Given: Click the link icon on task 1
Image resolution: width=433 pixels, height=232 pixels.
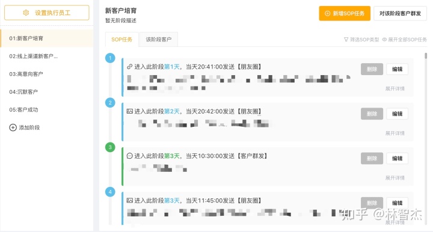Looking at the screenshot, I should tap(129, 67).
